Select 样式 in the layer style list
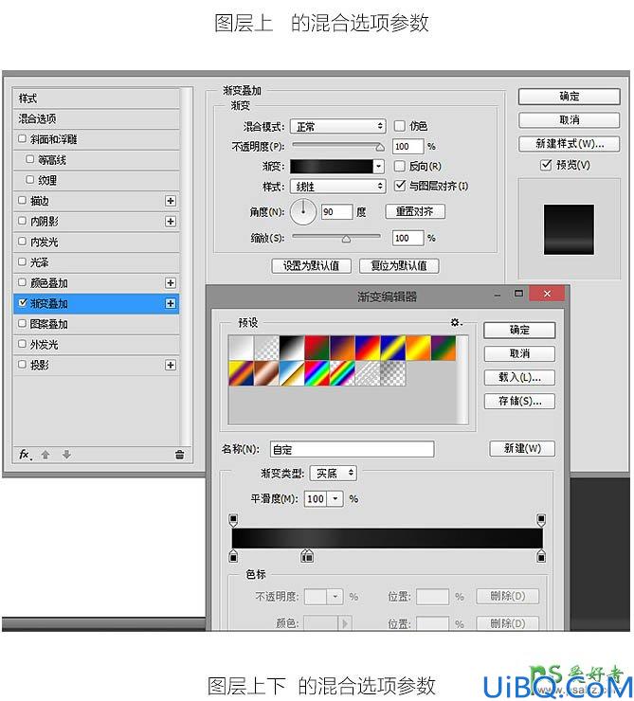Screen dimensions: 634x701 96,99
